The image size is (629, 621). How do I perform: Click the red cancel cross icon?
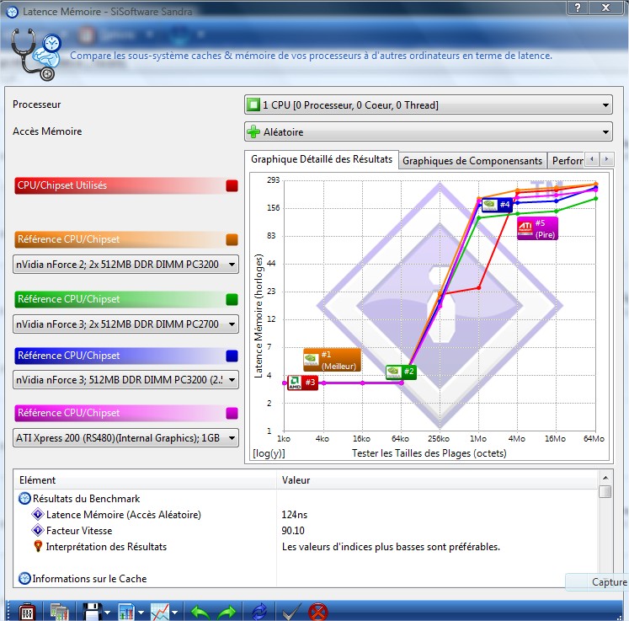pos(318,613)
